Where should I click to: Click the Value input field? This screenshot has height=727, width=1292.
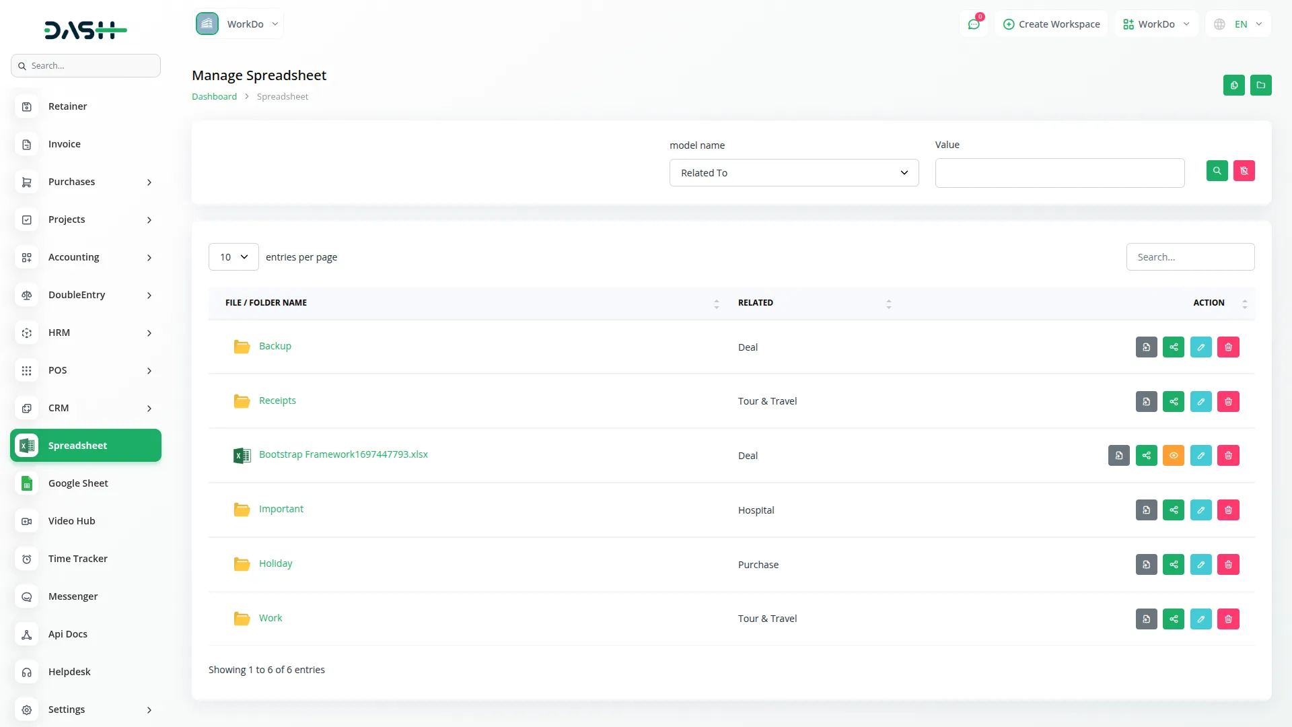[x=1059, y=173]
